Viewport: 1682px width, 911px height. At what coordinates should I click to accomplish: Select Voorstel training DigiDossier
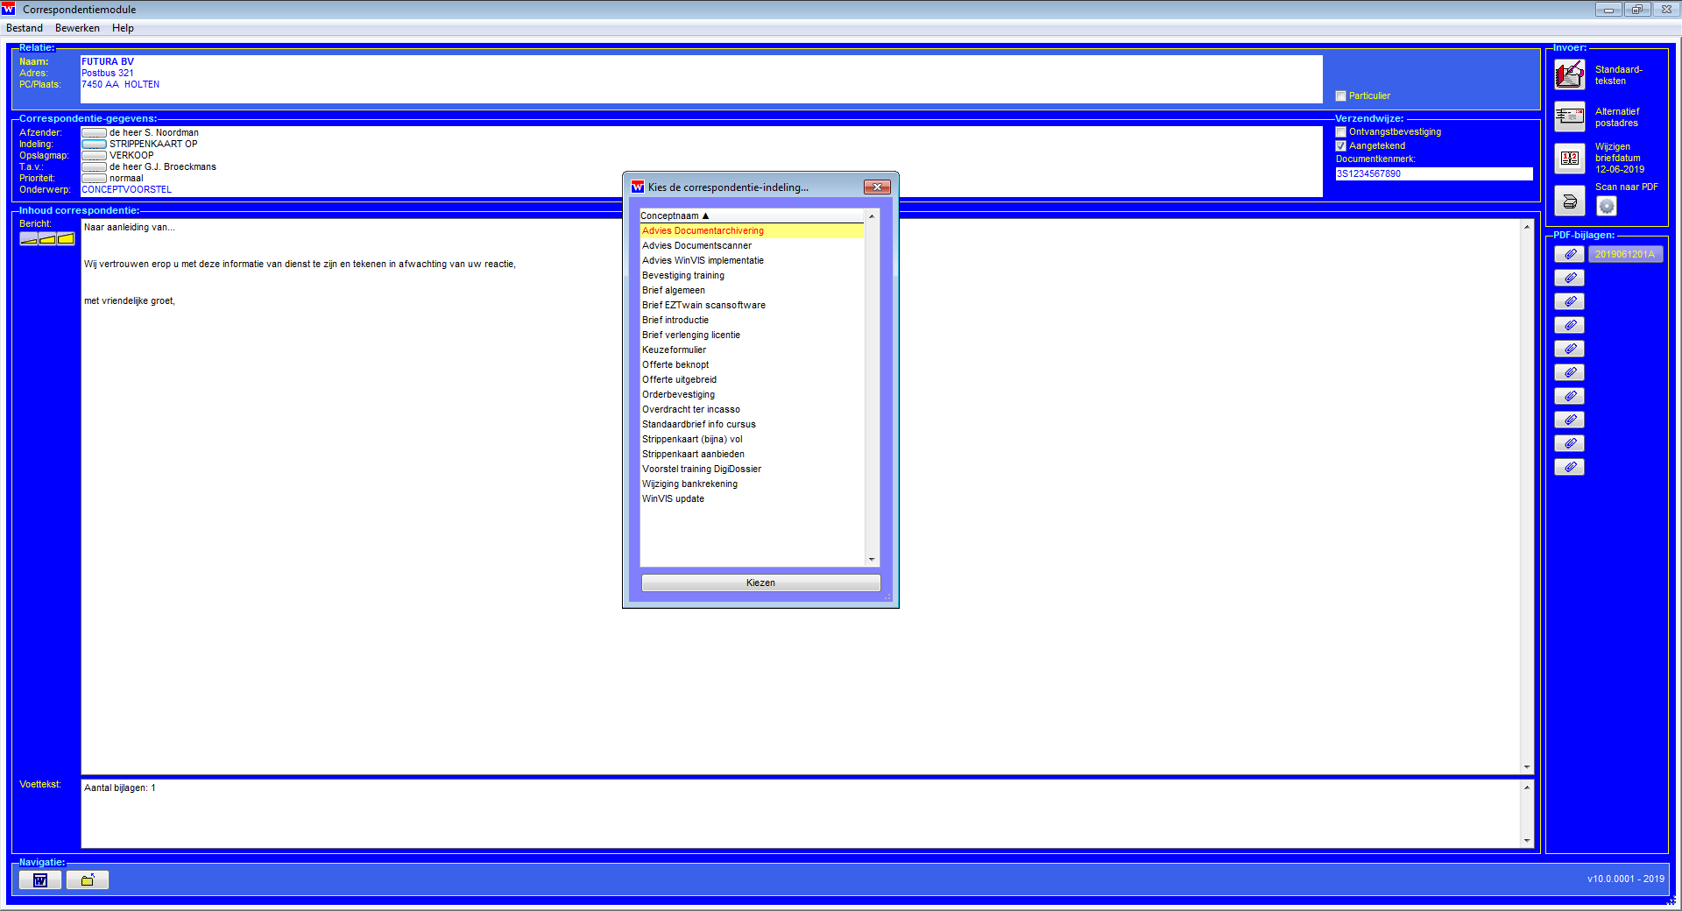tap(752, 470)
